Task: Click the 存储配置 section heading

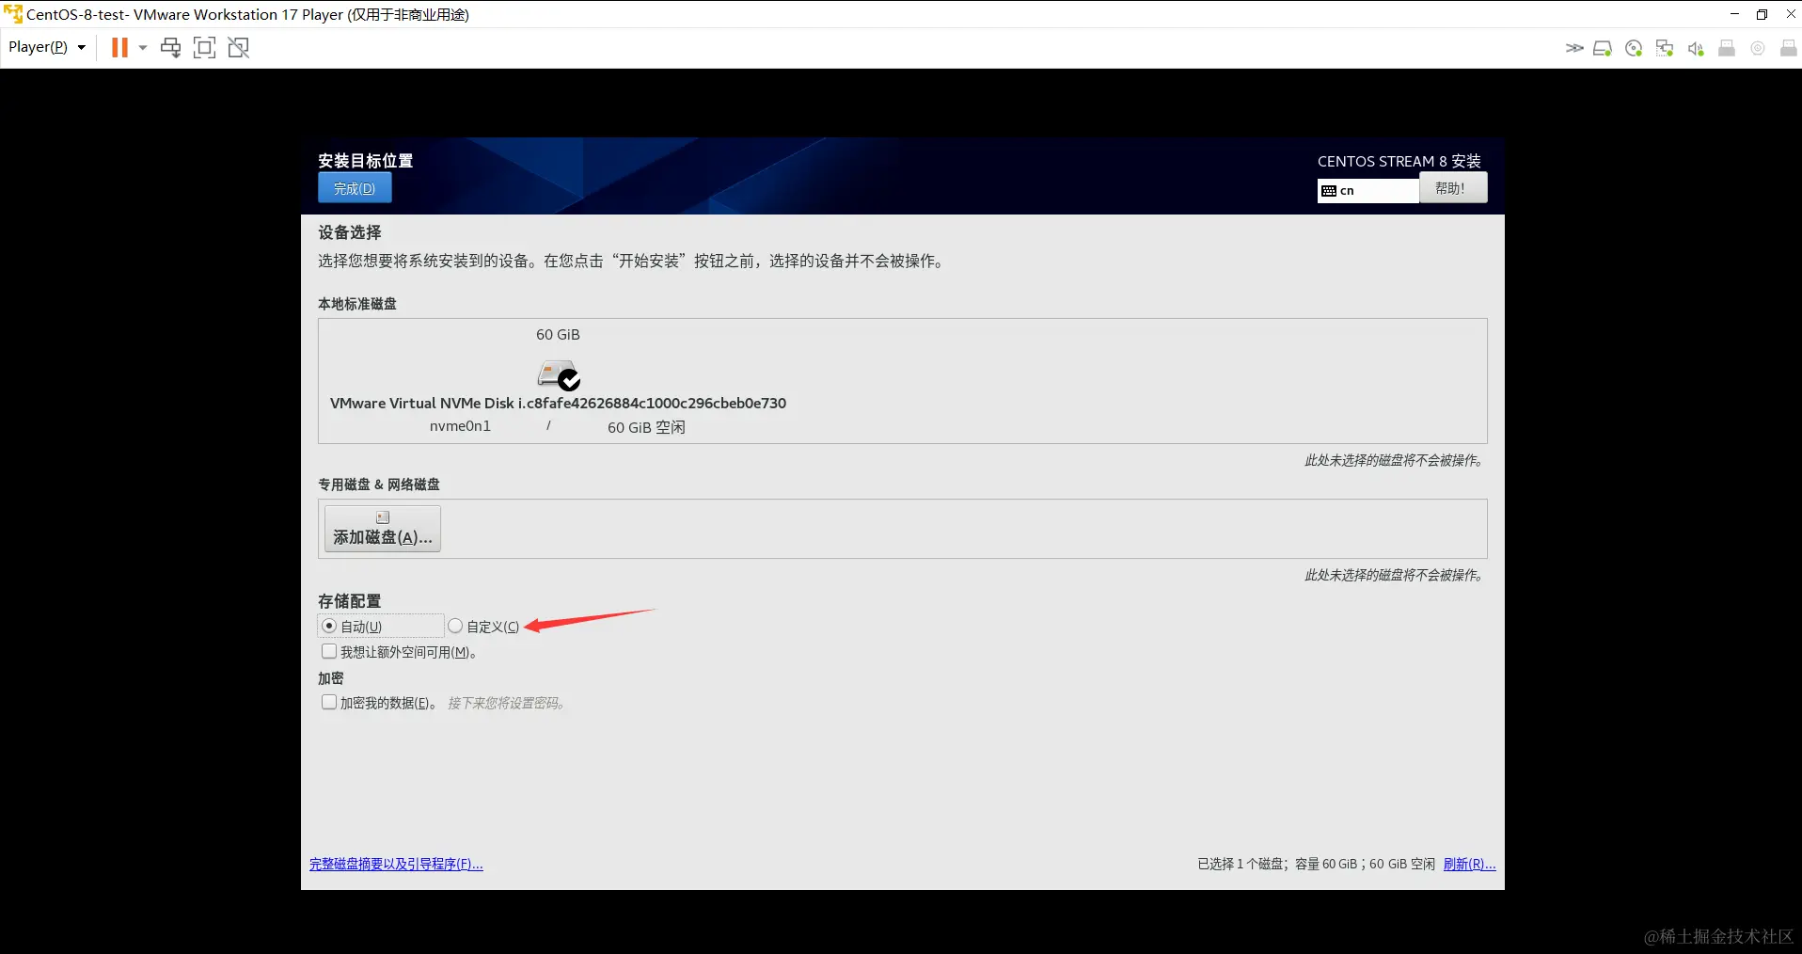Action: (x=350, y=601)
